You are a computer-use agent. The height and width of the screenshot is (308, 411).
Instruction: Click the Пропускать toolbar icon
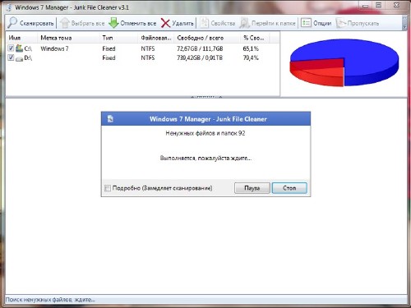point(341,23)
